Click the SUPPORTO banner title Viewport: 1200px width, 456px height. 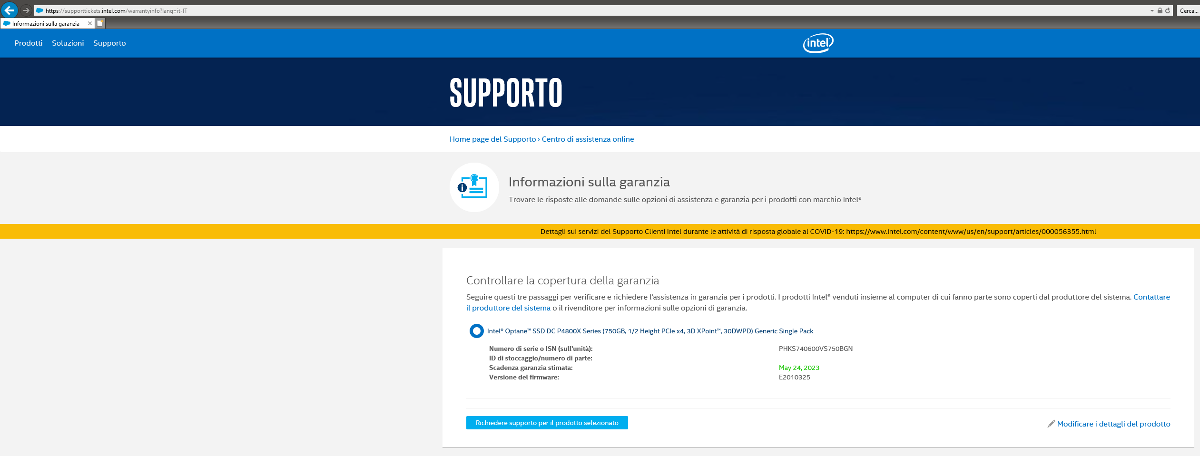(x=506, y=93)
